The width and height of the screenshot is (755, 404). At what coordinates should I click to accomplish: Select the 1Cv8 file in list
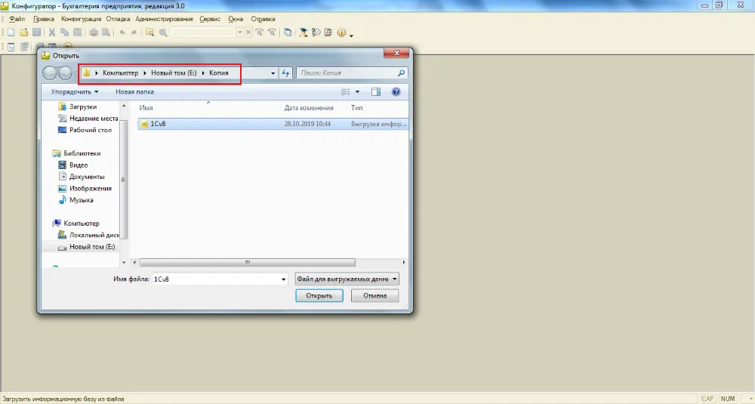click(x=158, y=124)
